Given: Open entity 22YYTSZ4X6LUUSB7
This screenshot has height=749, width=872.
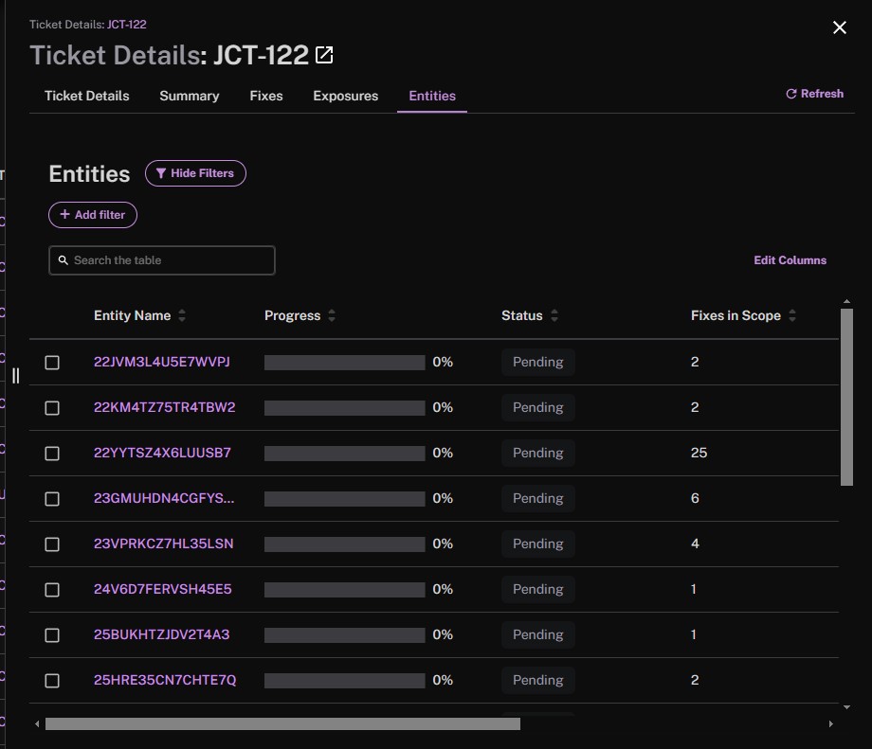Looking at the screenshot, I should tap(162, 453).
